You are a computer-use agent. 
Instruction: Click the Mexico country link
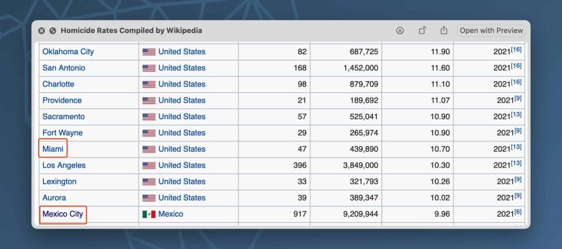(170, 214)
